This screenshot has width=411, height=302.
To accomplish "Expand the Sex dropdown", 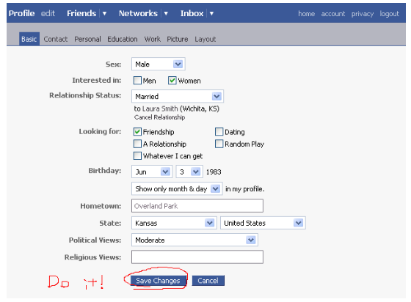I will 159,64.
